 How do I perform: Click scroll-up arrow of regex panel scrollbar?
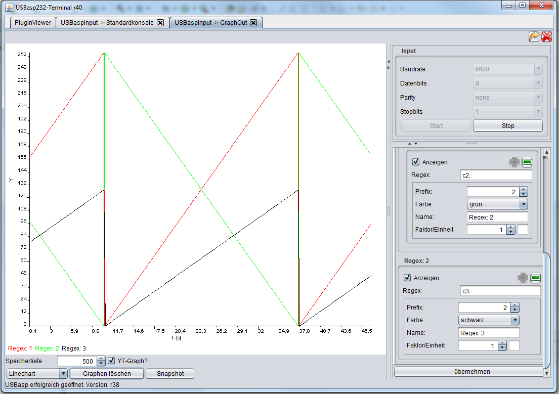546,152
